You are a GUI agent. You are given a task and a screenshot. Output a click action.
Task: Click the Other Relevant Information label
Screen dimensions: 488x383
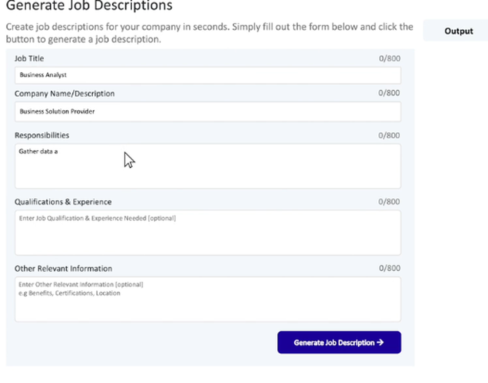tap(63, 268)
